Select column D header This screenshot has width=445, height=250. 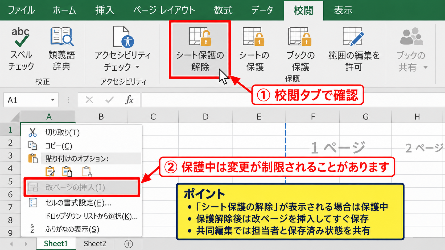click(205, 117)
